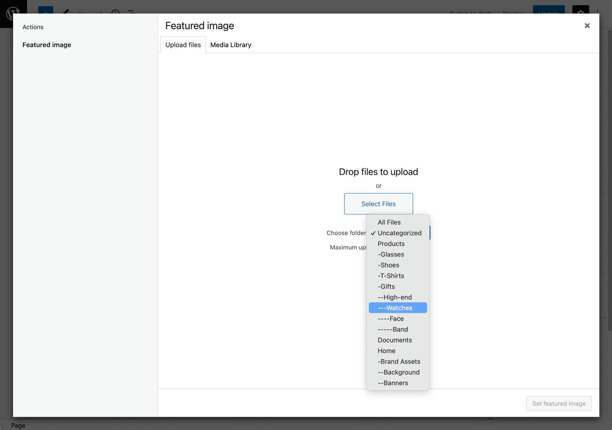Choose the --Banners folder option

398,383
